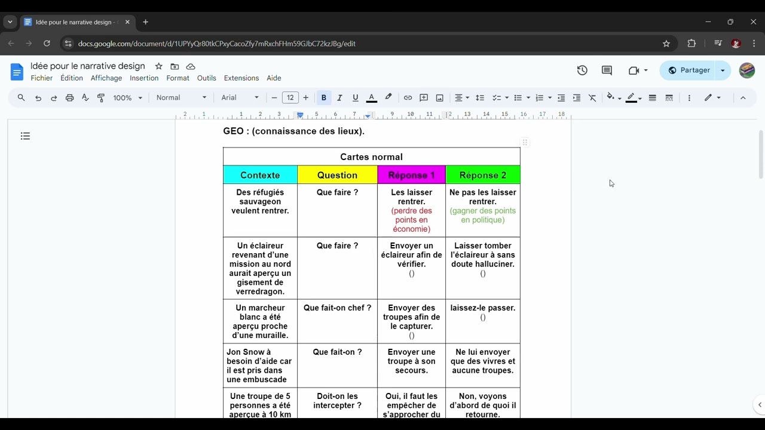Click the Partager share button

(688, 70)
